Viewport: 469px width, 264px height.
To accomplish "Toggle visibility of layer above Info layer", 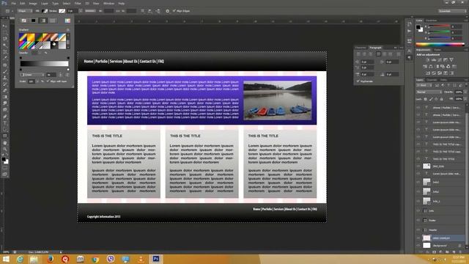I will pos(418,201).
